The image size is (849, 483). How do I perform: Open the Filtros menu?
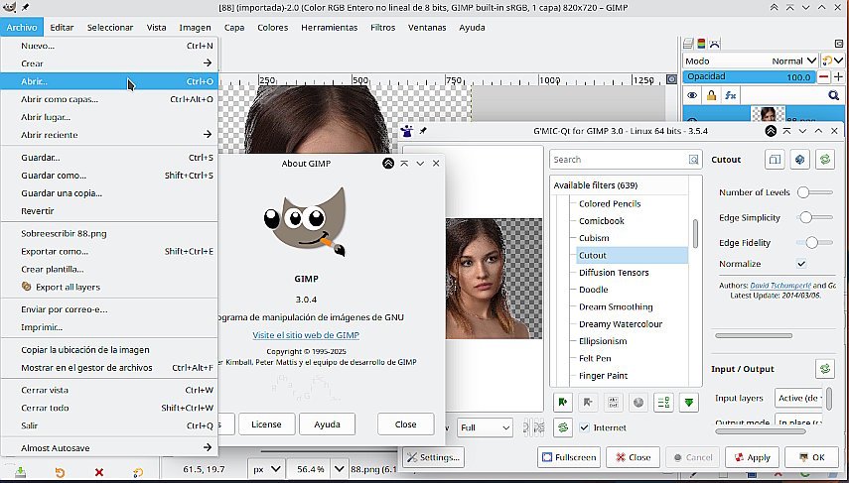[x=382, y=27]
